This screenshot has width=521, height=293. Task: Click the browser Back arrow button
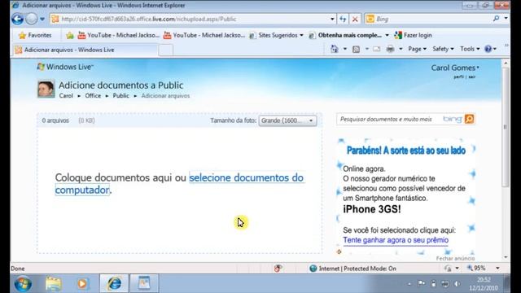pos(17,19)
